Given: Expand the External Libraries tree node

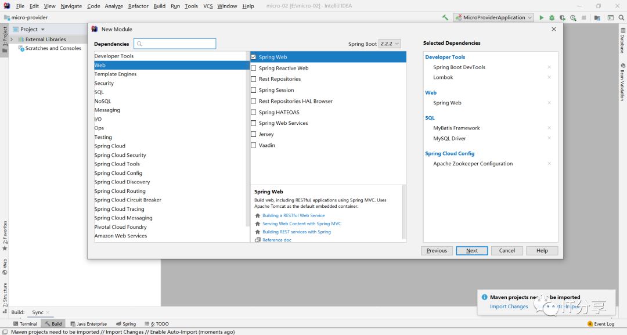Looking at the screenshot, I should 12,39.
